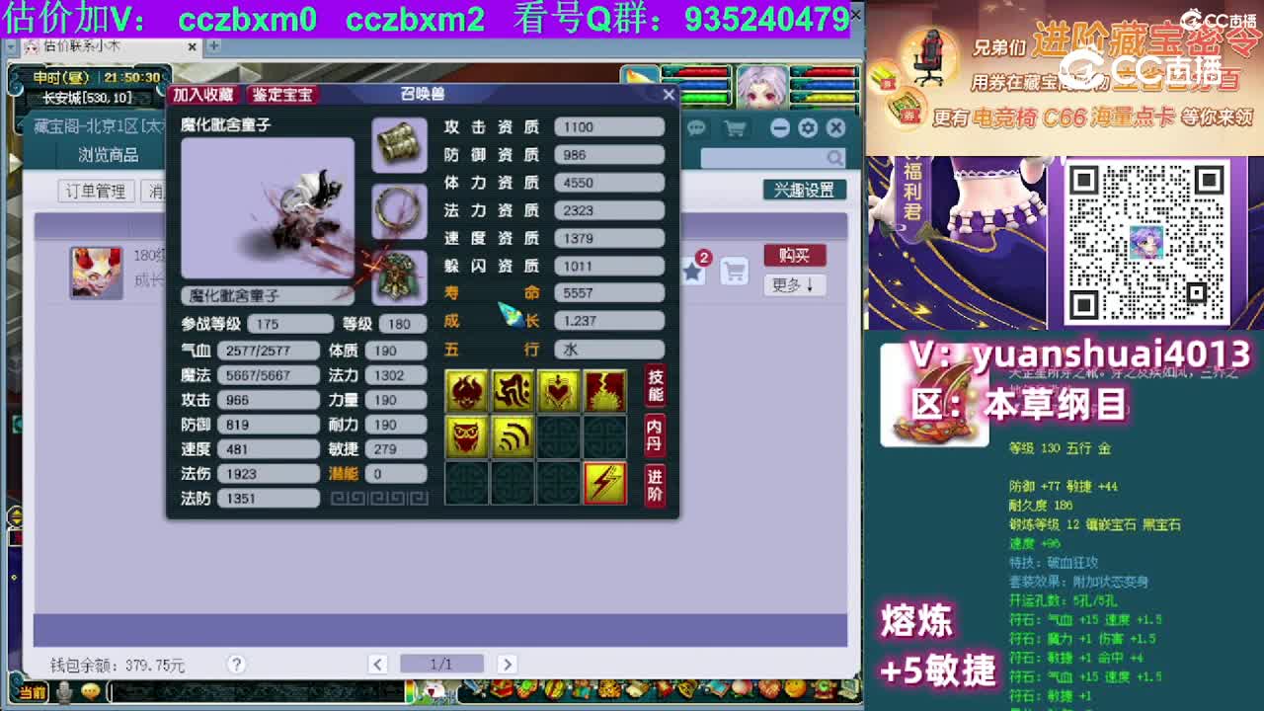This screenshot has height=711, width=1264.
Task: Click the 加入收藏 add to favorites button
Action: click(202, 95)
